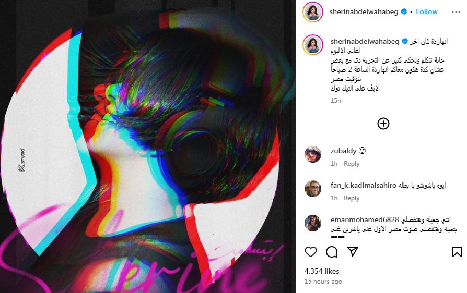Open emanmohamed6828 avatar picture
Screen dimensions: 467x293
313,223
